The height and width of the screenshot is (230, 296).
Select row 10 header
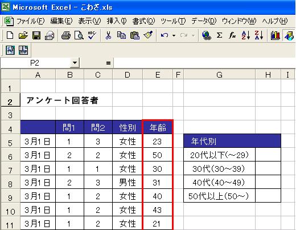click(10, 209)
